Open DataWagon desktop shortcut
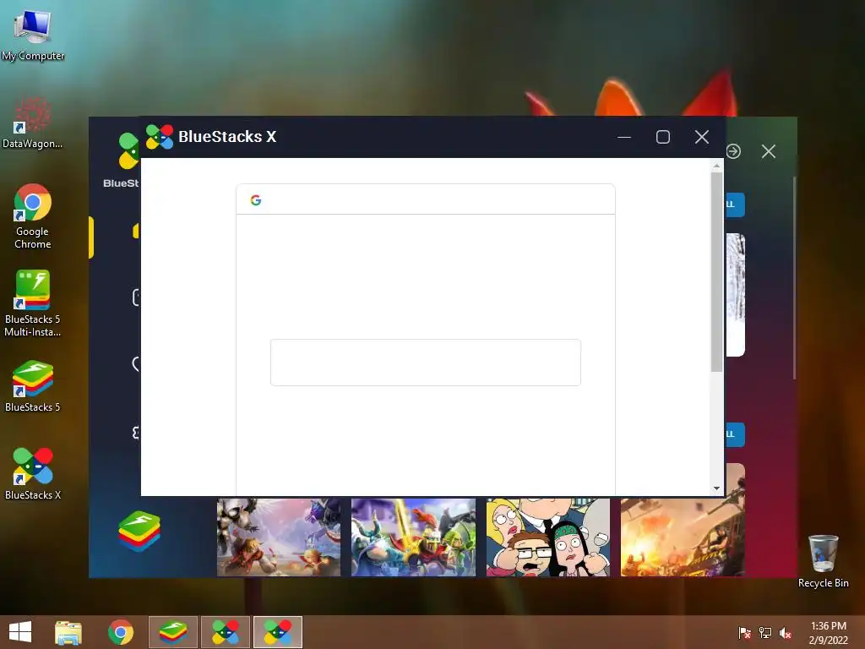Screen dimensions: 865x649 [33, 123]
